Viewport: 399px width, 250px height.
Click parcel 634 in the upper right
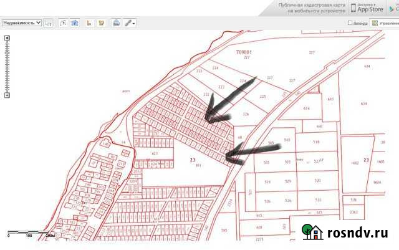point(367,66)
